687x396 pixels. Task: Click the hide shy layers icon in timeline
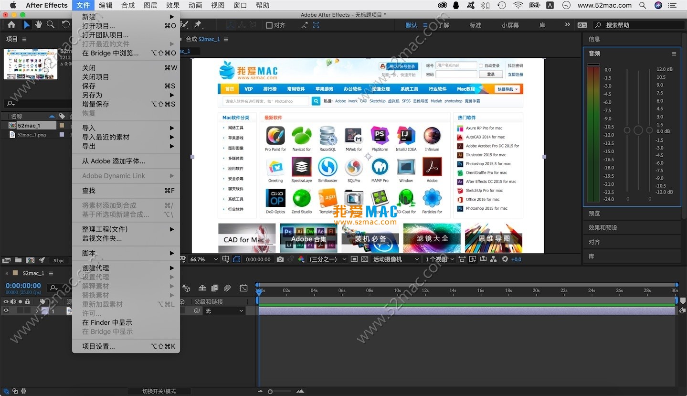(x=202, y=288)
